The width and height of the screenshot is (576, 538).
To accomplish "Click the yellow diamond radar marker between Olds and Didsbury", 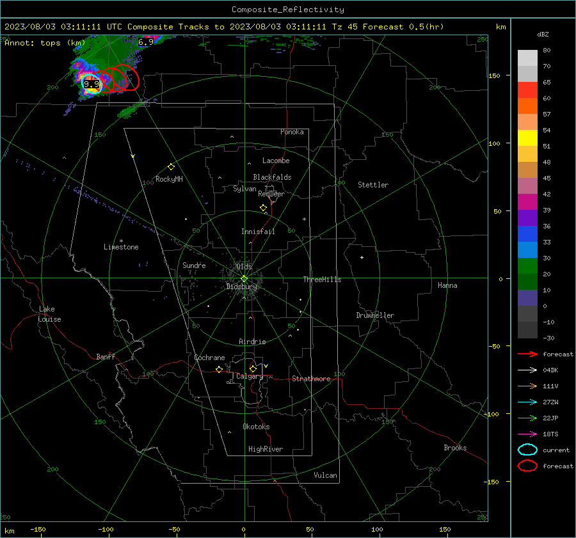I will click(x=244, y=279).
